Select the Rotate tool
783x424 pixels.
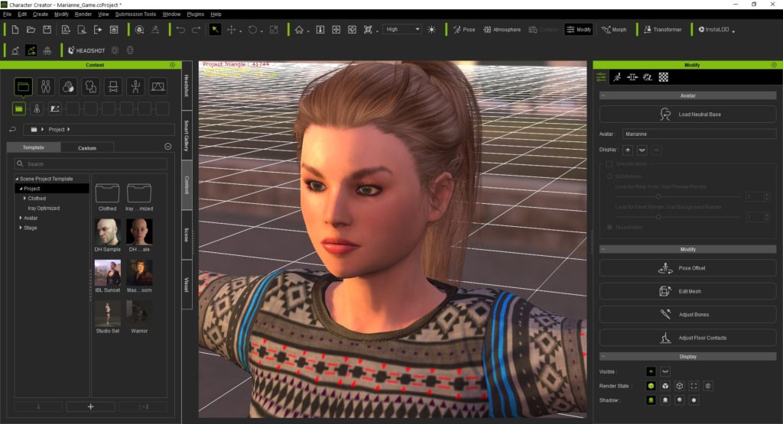pyautogui.click(x=252, y=30)
